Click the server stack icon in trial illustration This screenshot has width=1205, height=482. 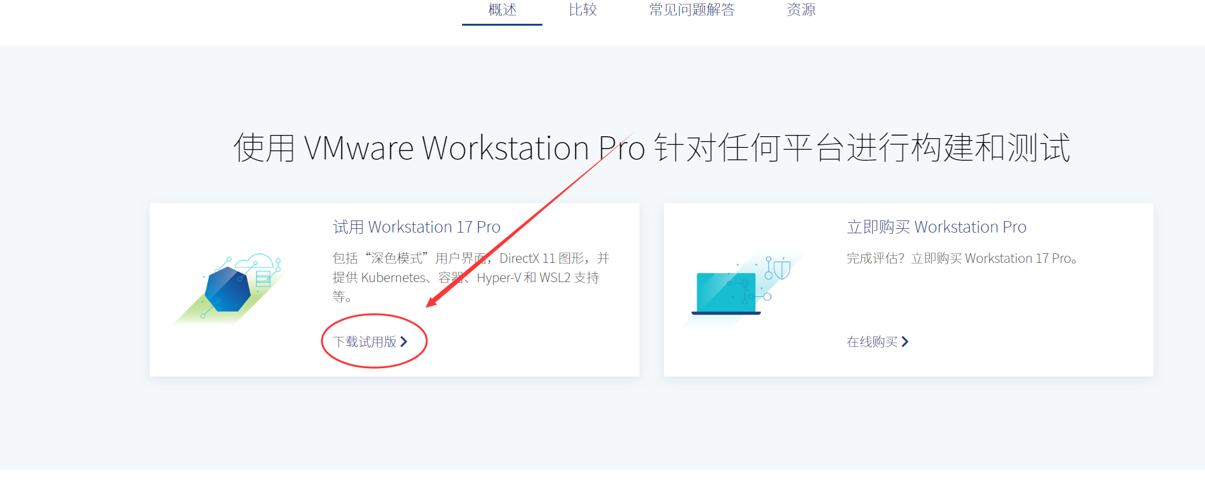click(x=263, y=278)
